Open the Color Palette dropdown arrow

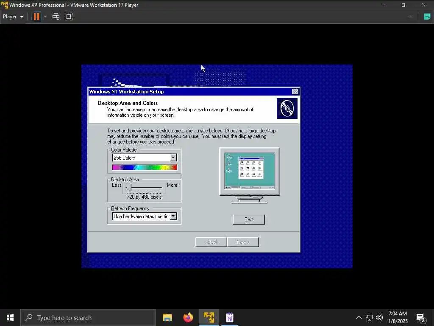click(x=173, y=158)
